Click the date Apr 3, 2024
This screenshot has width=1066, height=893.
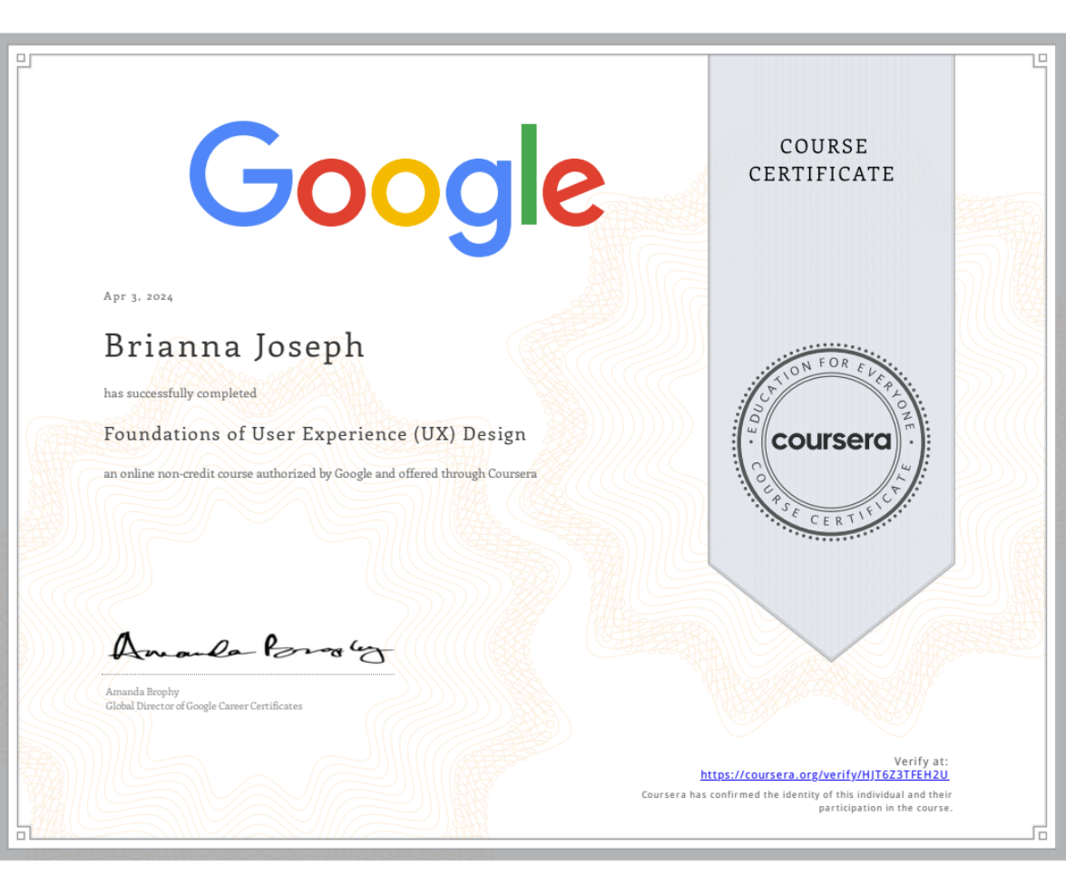(139, 296)
